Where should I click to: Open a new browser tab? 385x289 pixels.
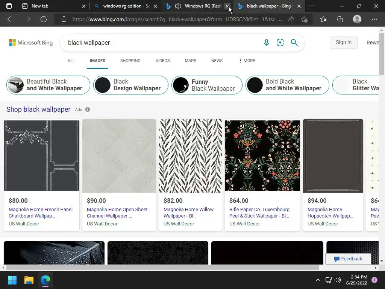coord(312,6)
